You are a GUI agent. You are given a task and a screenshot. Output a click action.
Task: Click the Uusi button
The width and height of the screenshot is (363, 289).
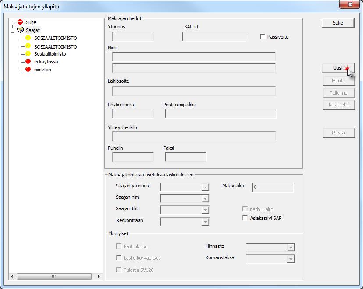[x=338, y=68]
